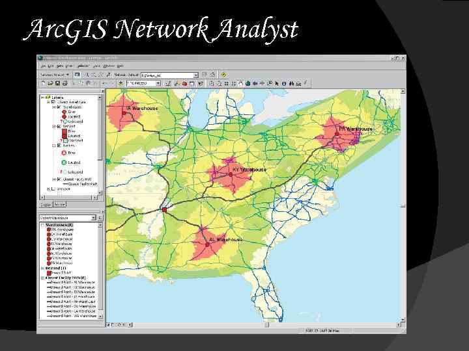Collapse the Layers data frame node
469x351 pixels.
point(42,97)
